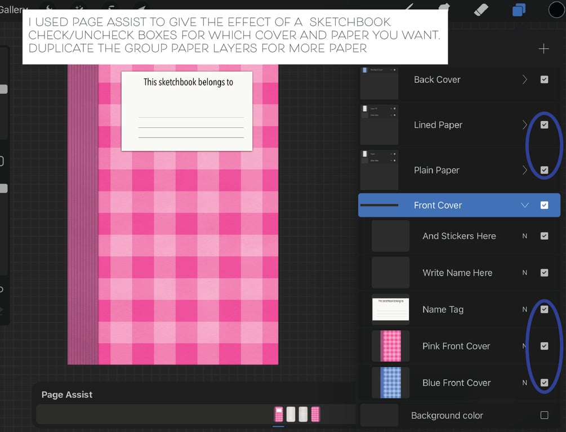Open blend mode N for Name Tag layer

[525, 309]
